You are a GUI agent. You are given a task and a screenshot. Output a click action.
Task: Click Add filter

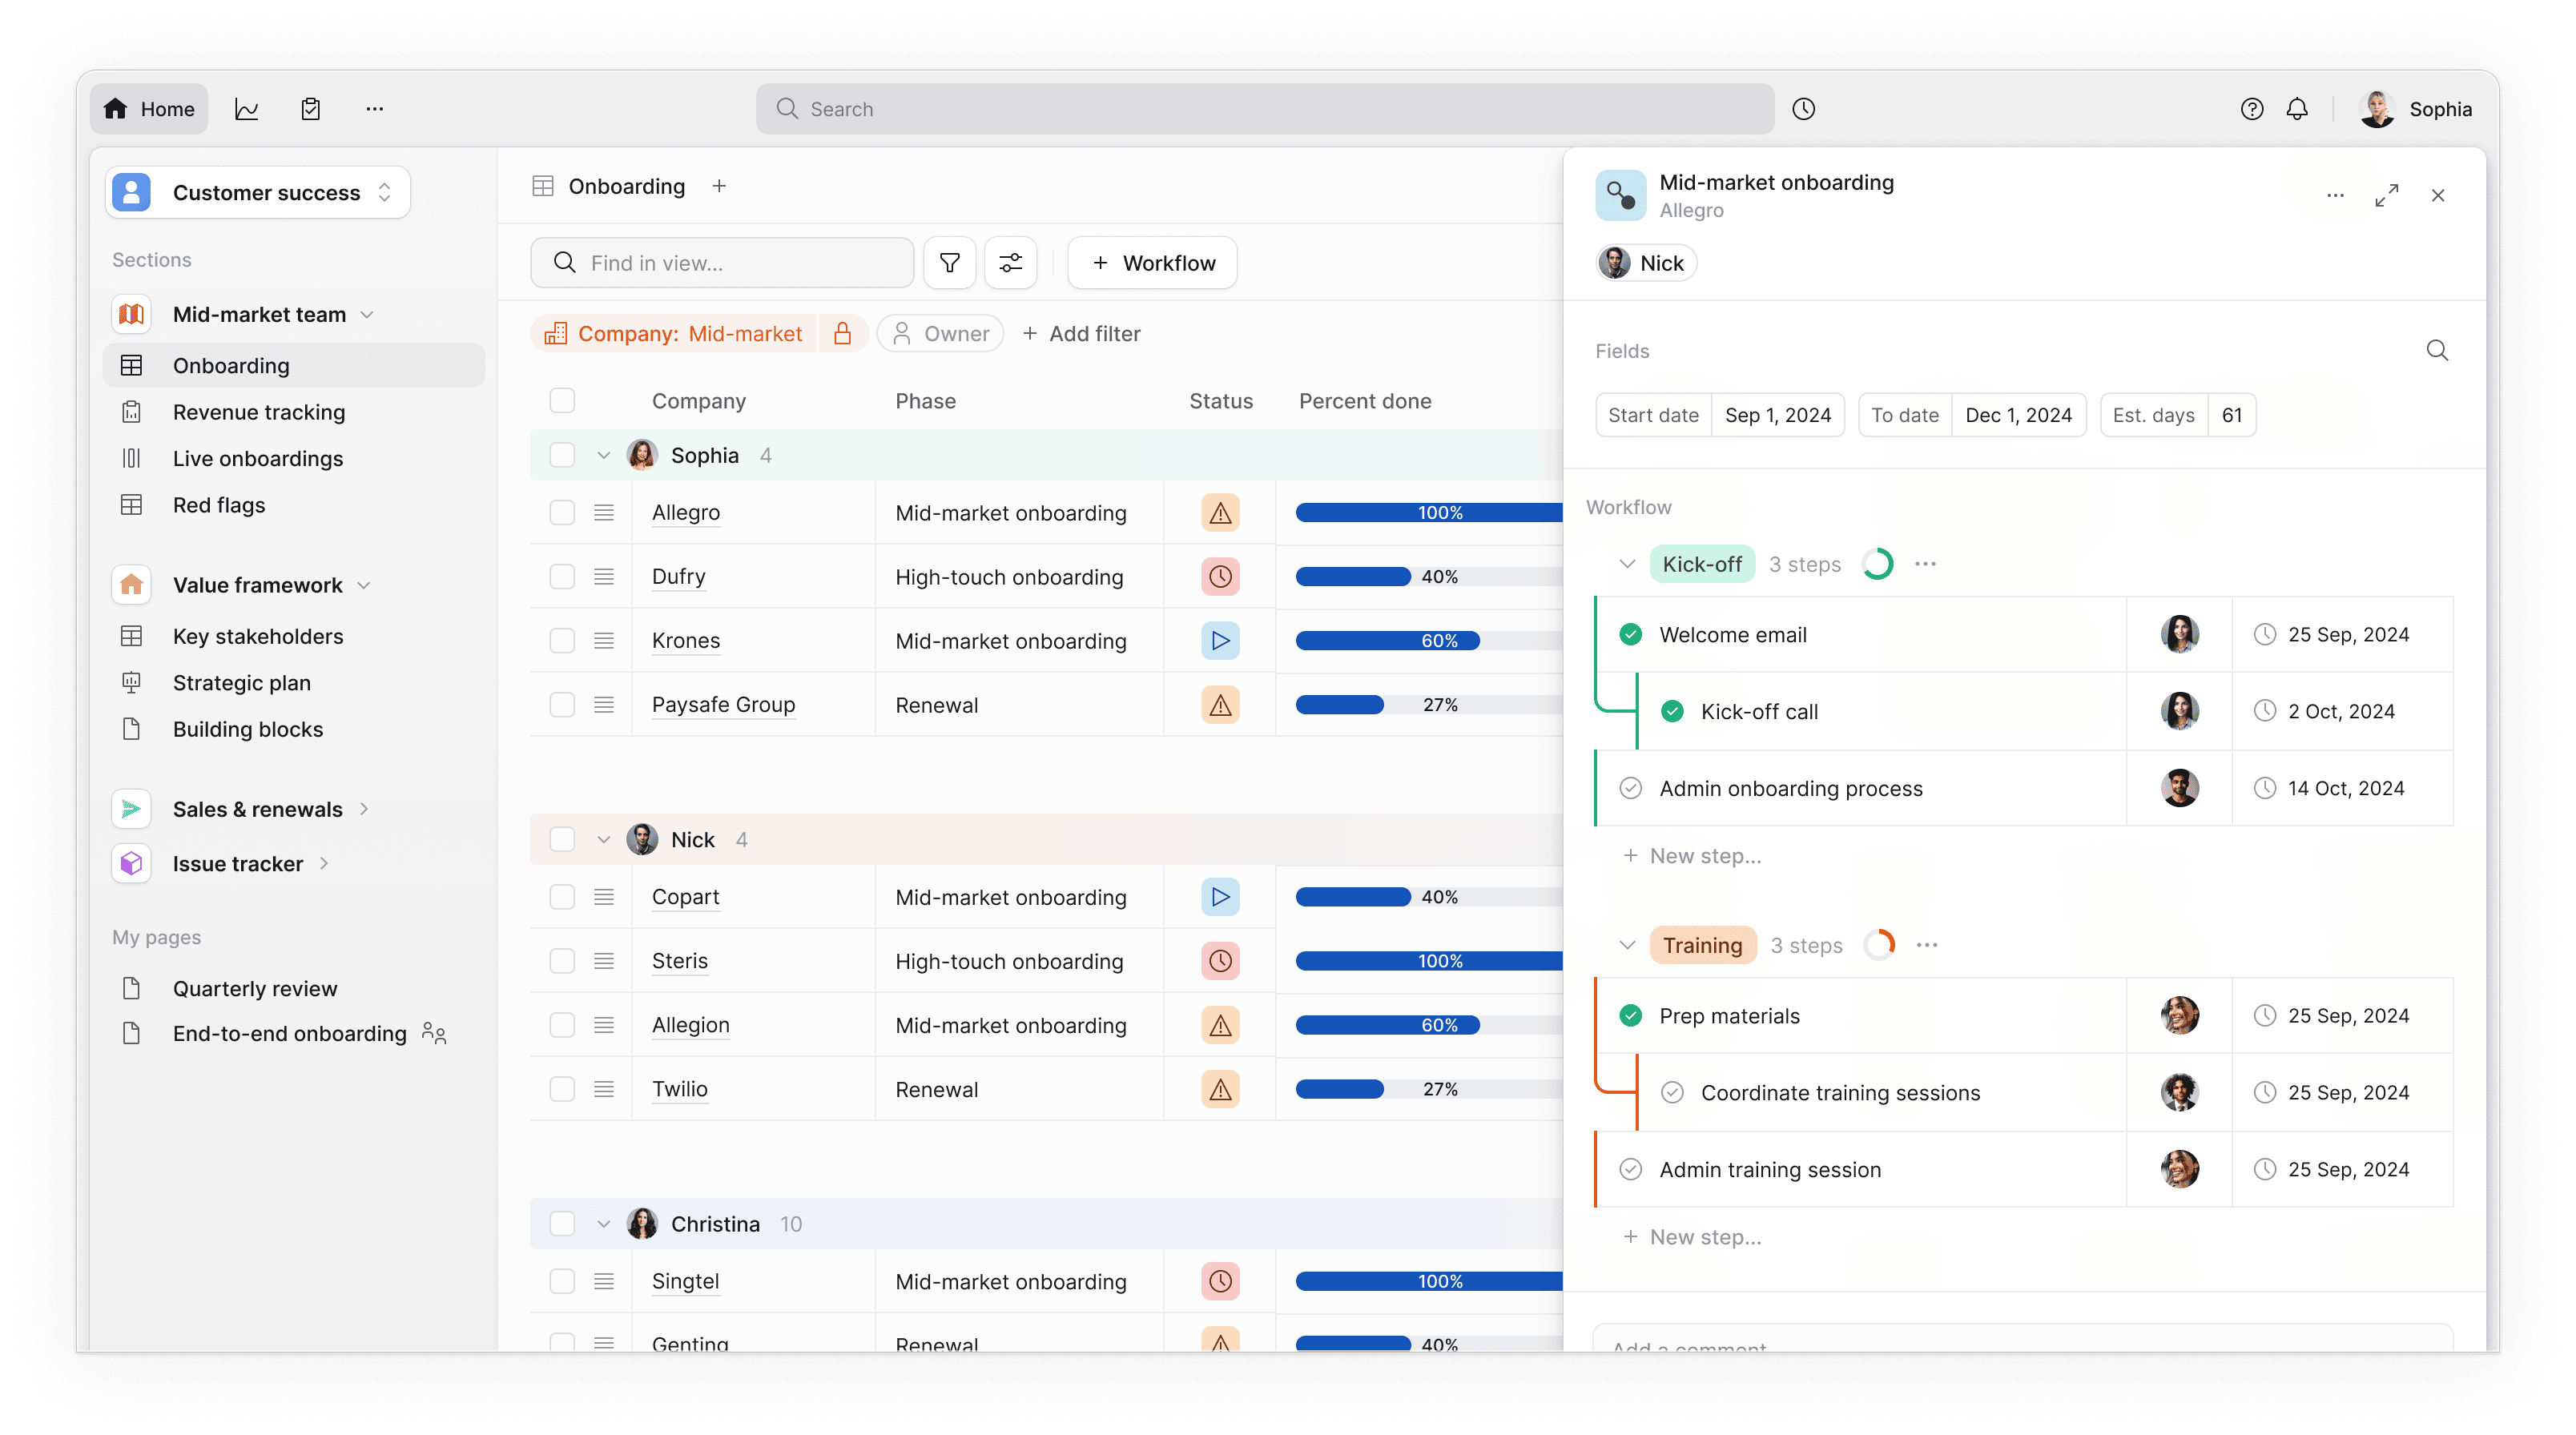1081,334
